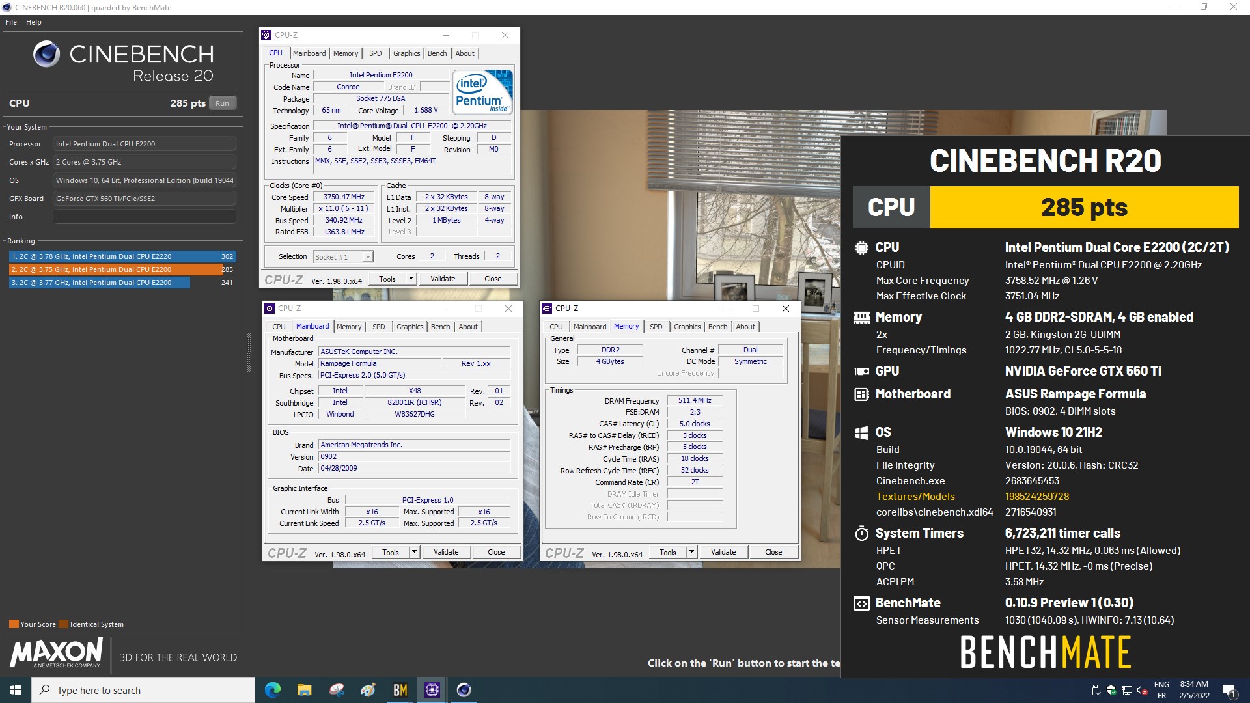Click the Intel Pentium inside logo

click(x=482, y=91)
